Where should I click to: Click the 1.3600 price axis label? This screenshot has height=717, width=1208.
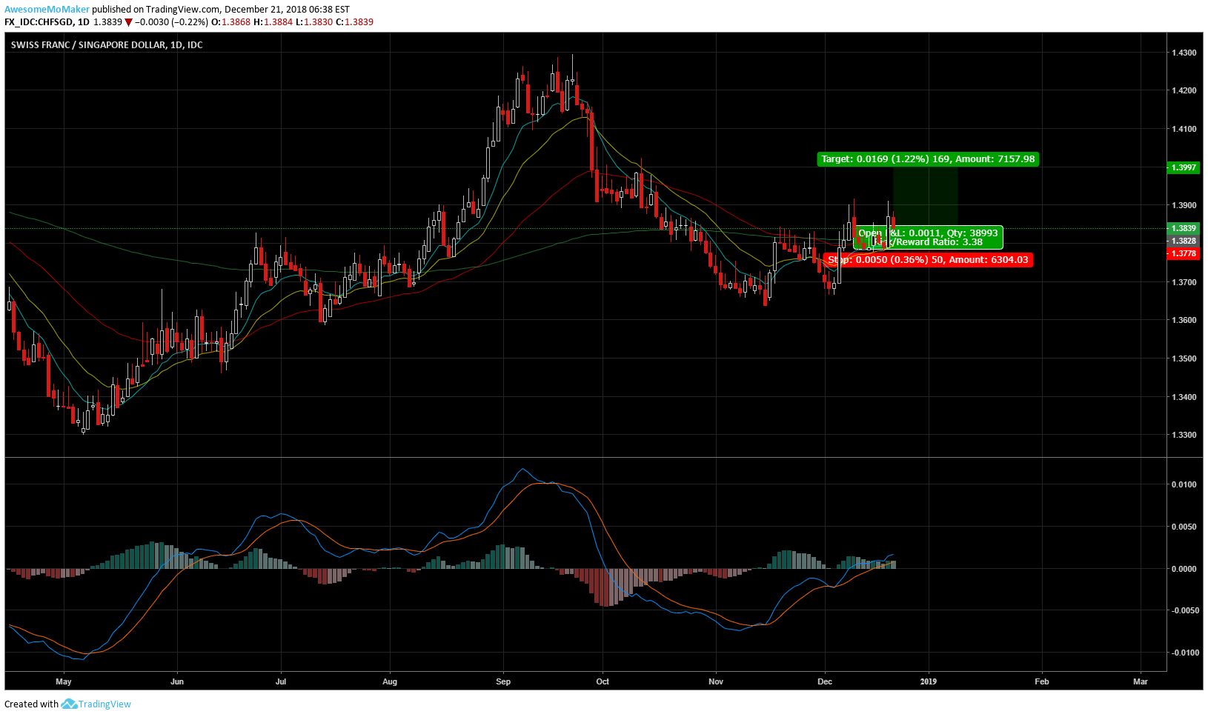(x=1184, y=320)
